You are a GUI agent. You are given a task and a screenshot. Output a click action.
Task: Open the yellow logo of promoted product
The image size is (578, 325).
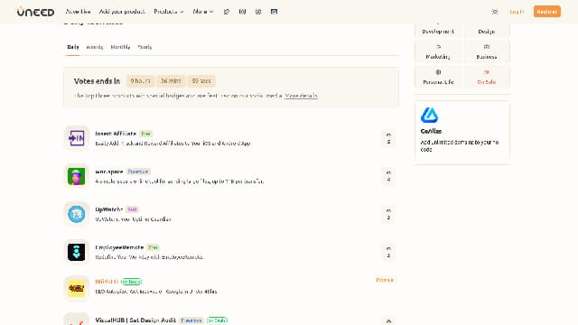click(76, 288)
